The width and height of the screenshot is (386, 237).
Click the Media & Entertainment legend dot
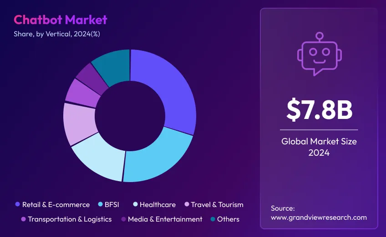pyautogui.click(x=123, y=219)
